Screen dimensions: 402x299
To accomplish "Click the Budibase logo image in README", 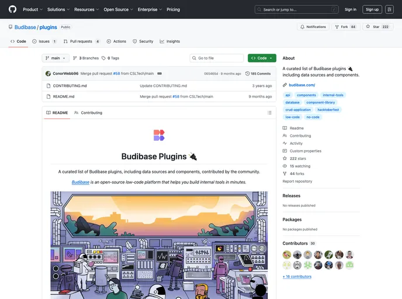I will tap(159, 135).
